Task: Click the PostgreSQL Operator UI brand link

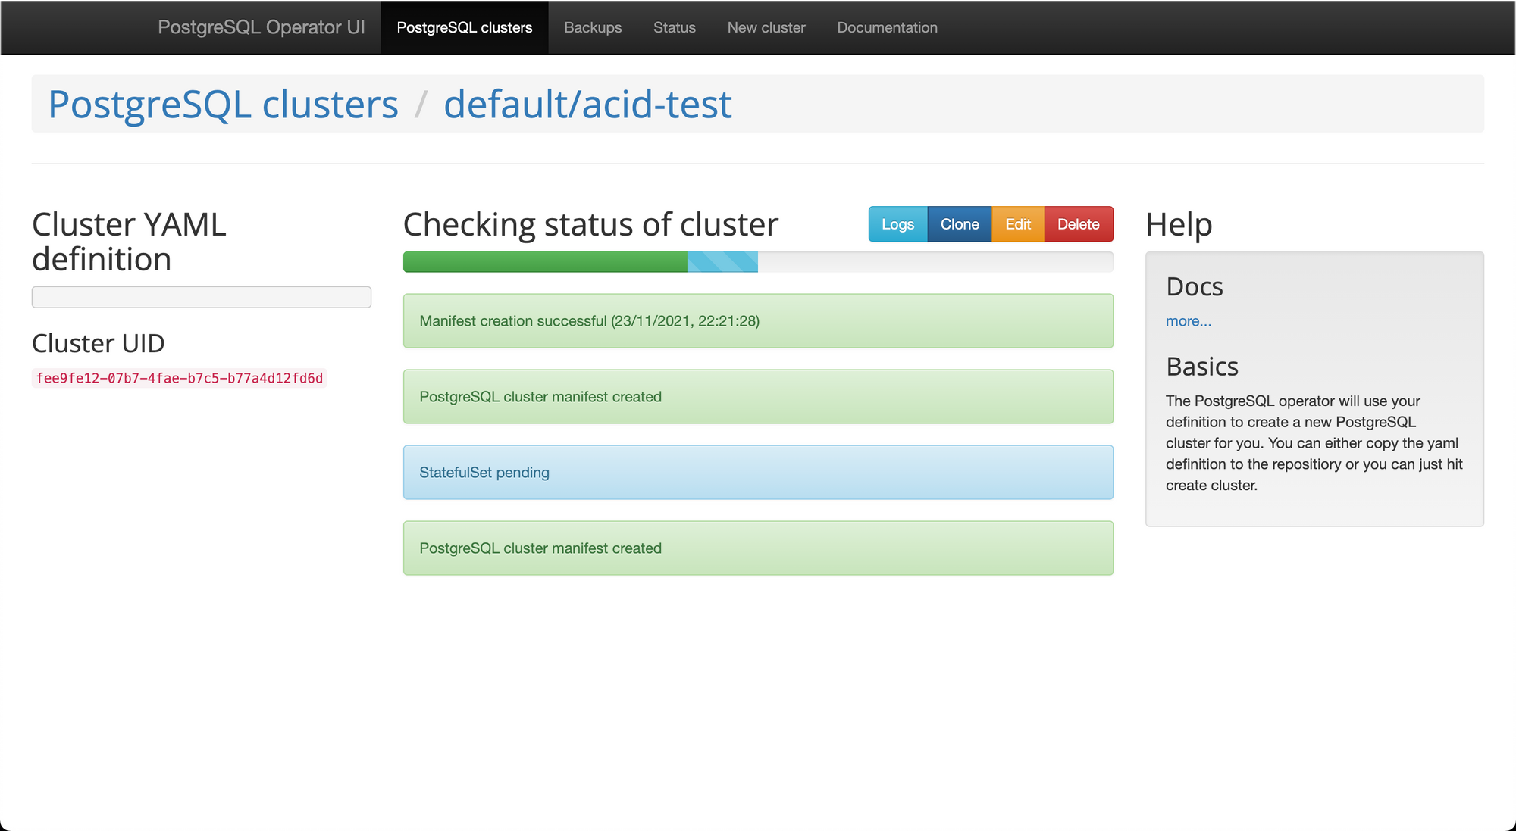Action: point(261,27)
